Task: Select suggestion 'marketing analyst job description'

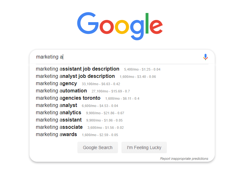Action: [75, 76]
